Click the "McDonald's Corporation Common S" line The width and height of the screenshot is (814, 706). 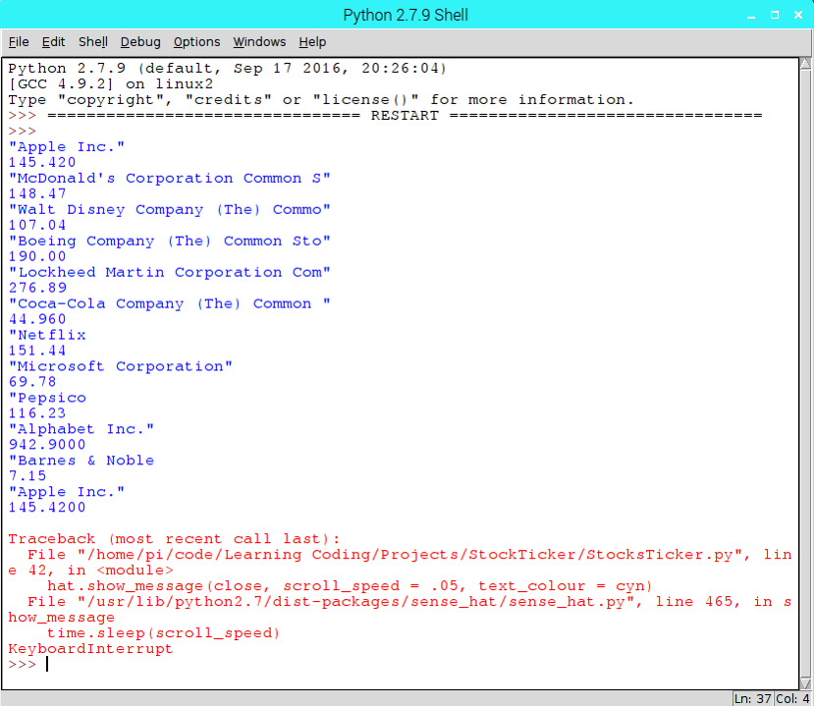click(x=169, y=178)
